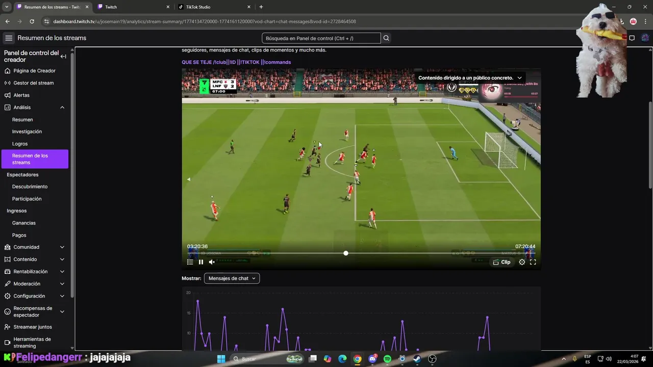This screenshot has width=653, height=367.
Task: Unmute the video player
Action: point(212,262)
